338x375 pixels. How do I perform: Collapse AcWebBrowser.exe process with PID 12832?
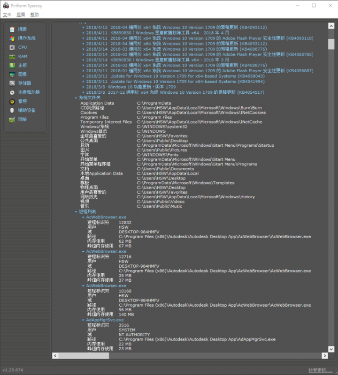[x=83, y=217]
